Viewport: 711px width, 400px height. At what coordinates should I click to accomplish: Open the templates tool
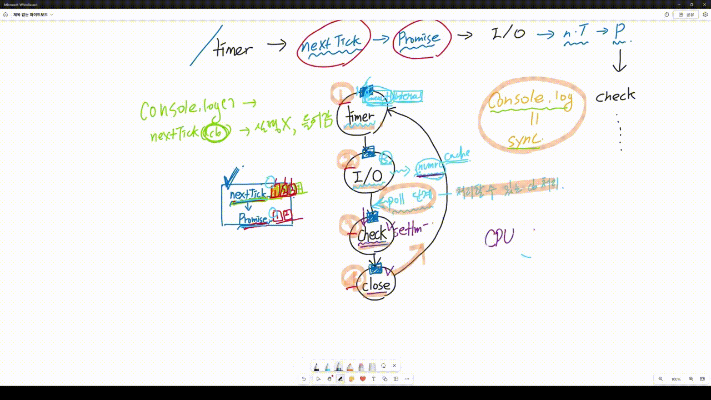tap(396, 379)
